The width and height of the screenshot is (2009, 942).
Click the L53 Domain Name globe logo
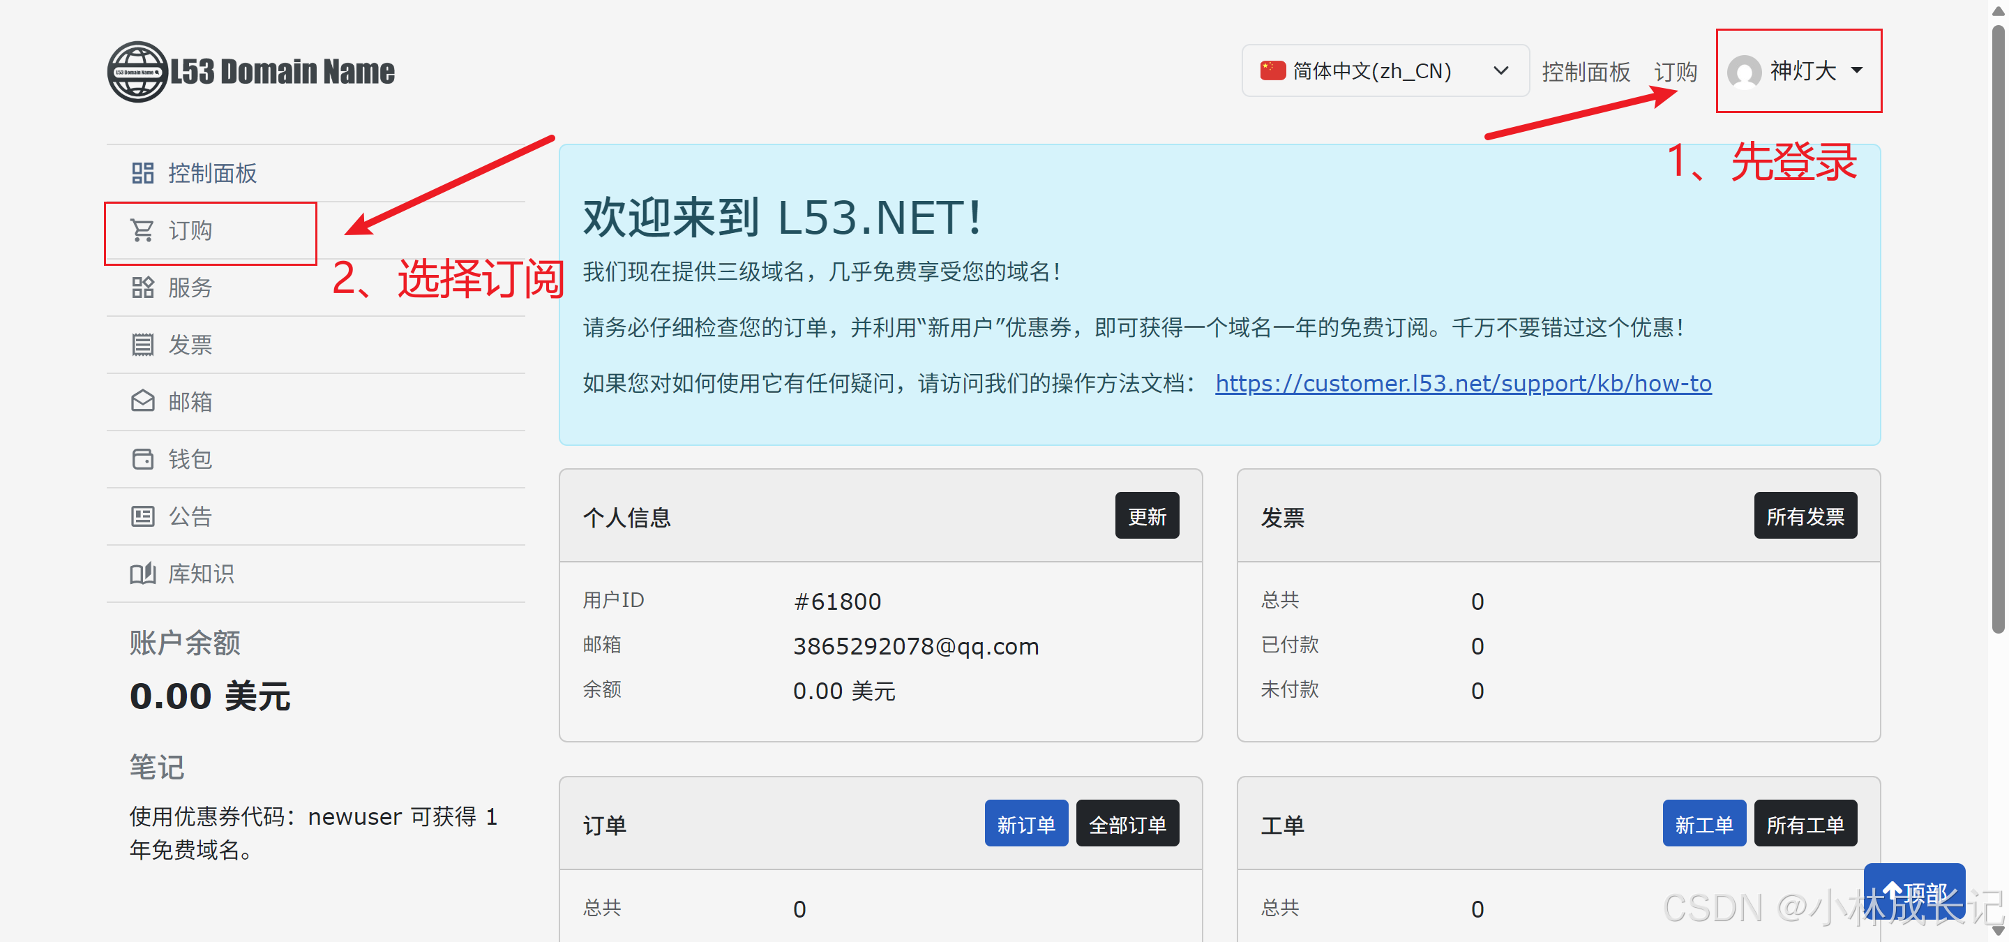(137, 72)
